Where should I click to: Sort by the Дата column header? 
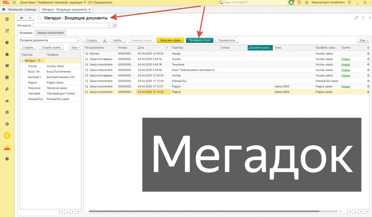(x=153, y=48)
